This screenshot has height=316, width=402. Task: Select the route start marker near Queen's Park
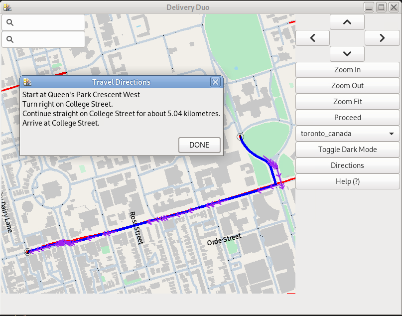[x=241, y=137]
